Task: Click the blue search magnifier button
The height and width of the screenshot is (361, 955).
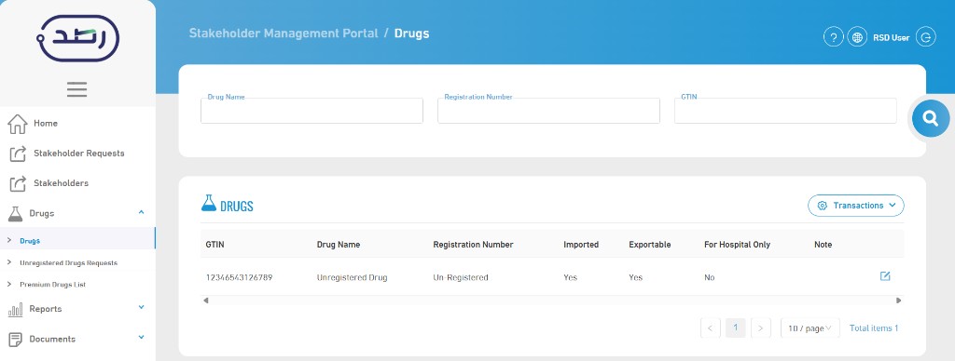Action: 931,118
